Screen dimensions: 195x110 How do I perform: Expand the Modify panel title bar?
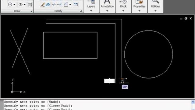coord(58,11)
